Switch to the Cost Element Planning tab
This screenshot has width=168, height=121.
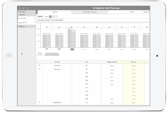[x=89, y=12]
